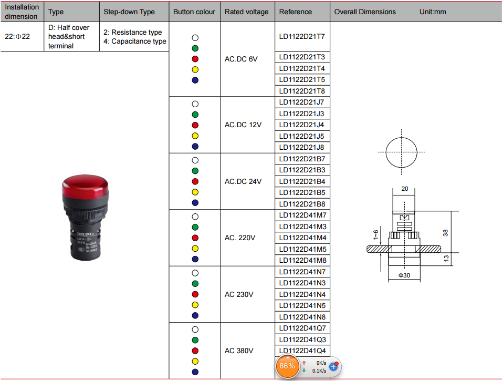Viewport: 503px width, 381px height.
Task: Click reference LD1122D41N3
Action: click(x=302, y=283)
